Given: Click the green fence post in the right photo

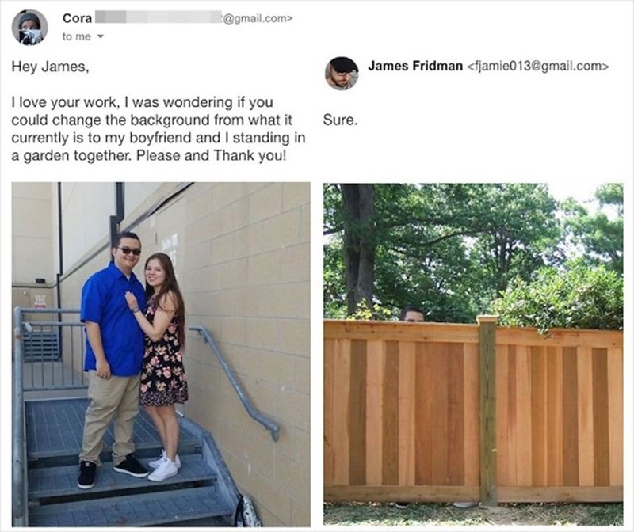Looking at the screenshot, I should (x=487, y=408).
